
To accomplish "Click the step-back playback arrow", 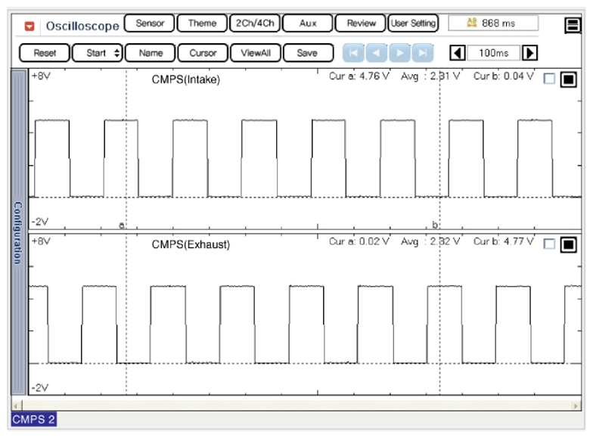I will (377, 53).
